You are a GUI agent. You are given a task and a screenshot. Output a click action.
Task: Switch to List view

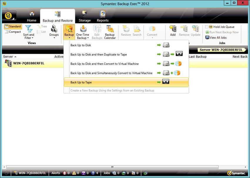point(41,32)
